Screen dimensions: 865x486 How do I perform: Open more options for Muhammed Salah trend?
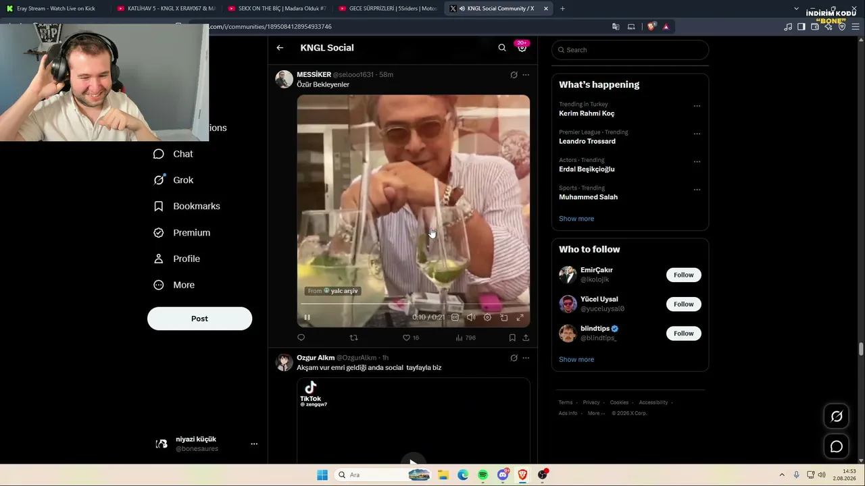(x=697, y=190)
